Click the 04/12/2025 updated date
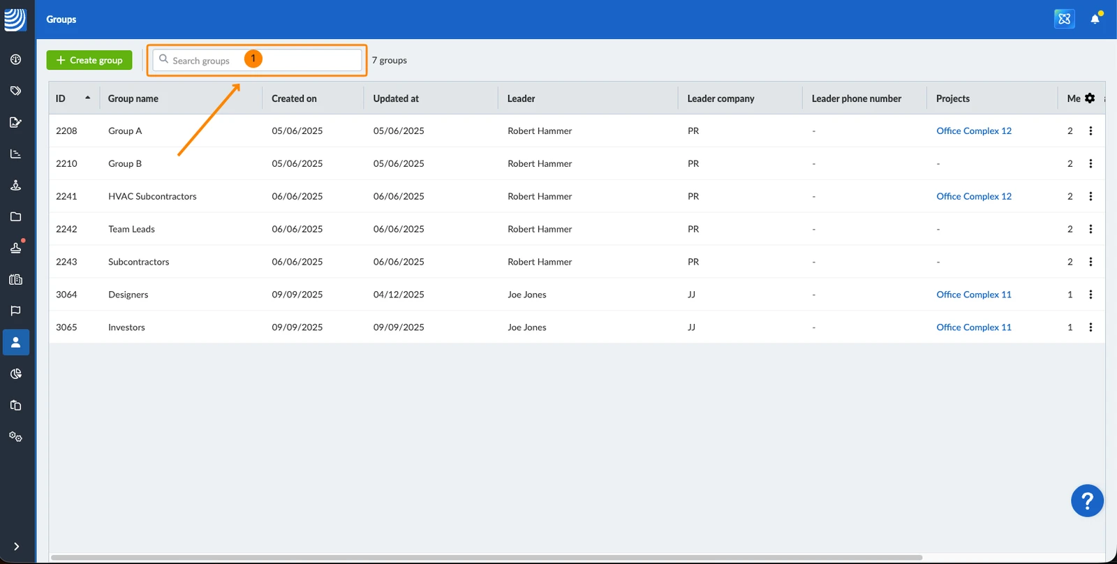The image size is (1117, 564). coord(399,295)
